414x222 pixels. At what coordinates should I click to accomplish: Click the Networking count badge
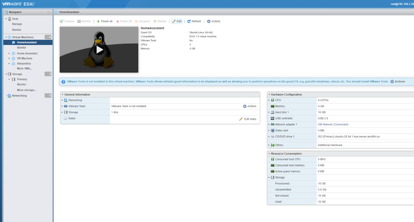(48, 96)
